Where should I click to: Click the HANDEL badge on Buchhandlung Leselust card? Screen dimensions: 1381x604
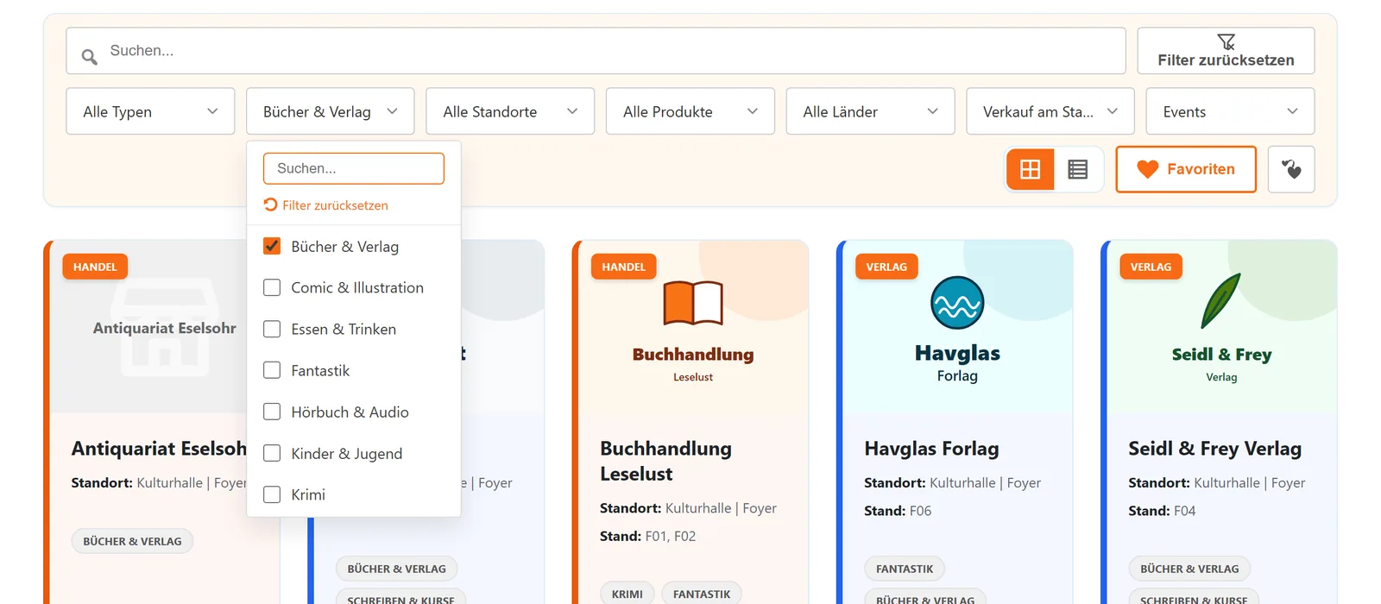623,267
